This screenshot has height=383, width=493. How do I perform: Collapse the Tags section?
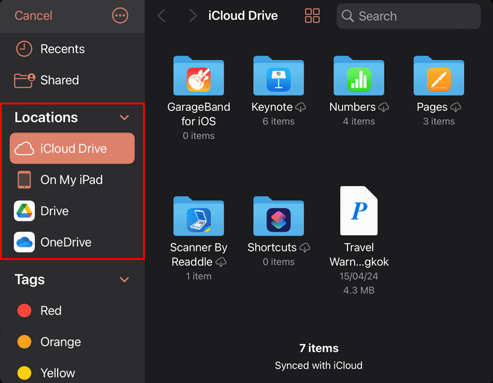point(124,279)
